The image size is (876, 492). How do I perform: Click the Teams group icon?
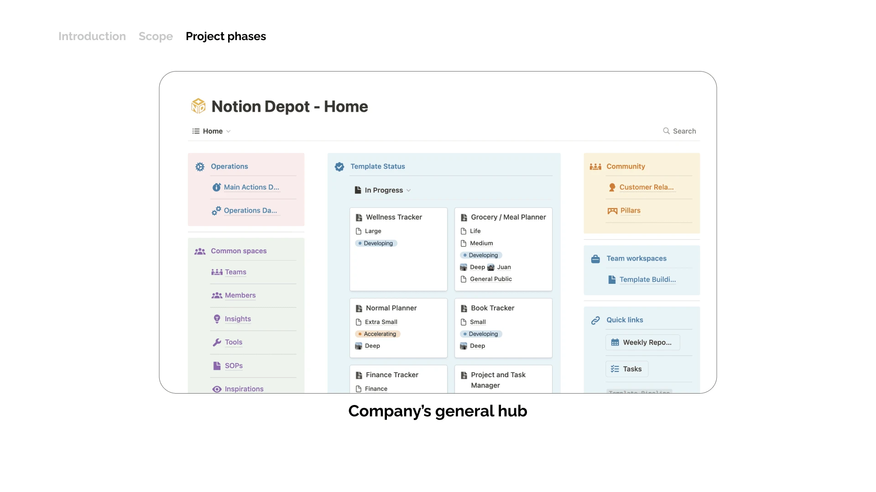tap(217, 272)
